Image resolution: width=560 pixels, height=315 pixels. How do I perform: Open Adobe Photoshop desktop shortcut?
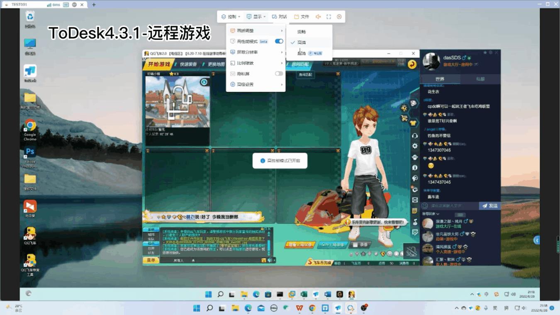30,157
